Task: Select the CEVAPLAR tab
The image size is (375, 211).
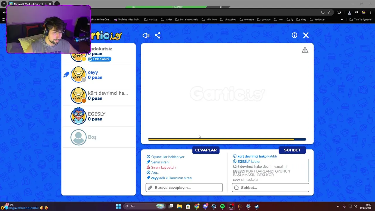Action: tap(206, 150)
